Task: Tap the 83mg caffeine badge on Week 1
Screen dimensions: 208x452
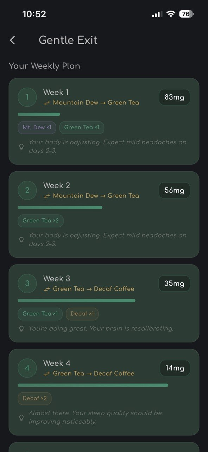Action: (174, 97)
